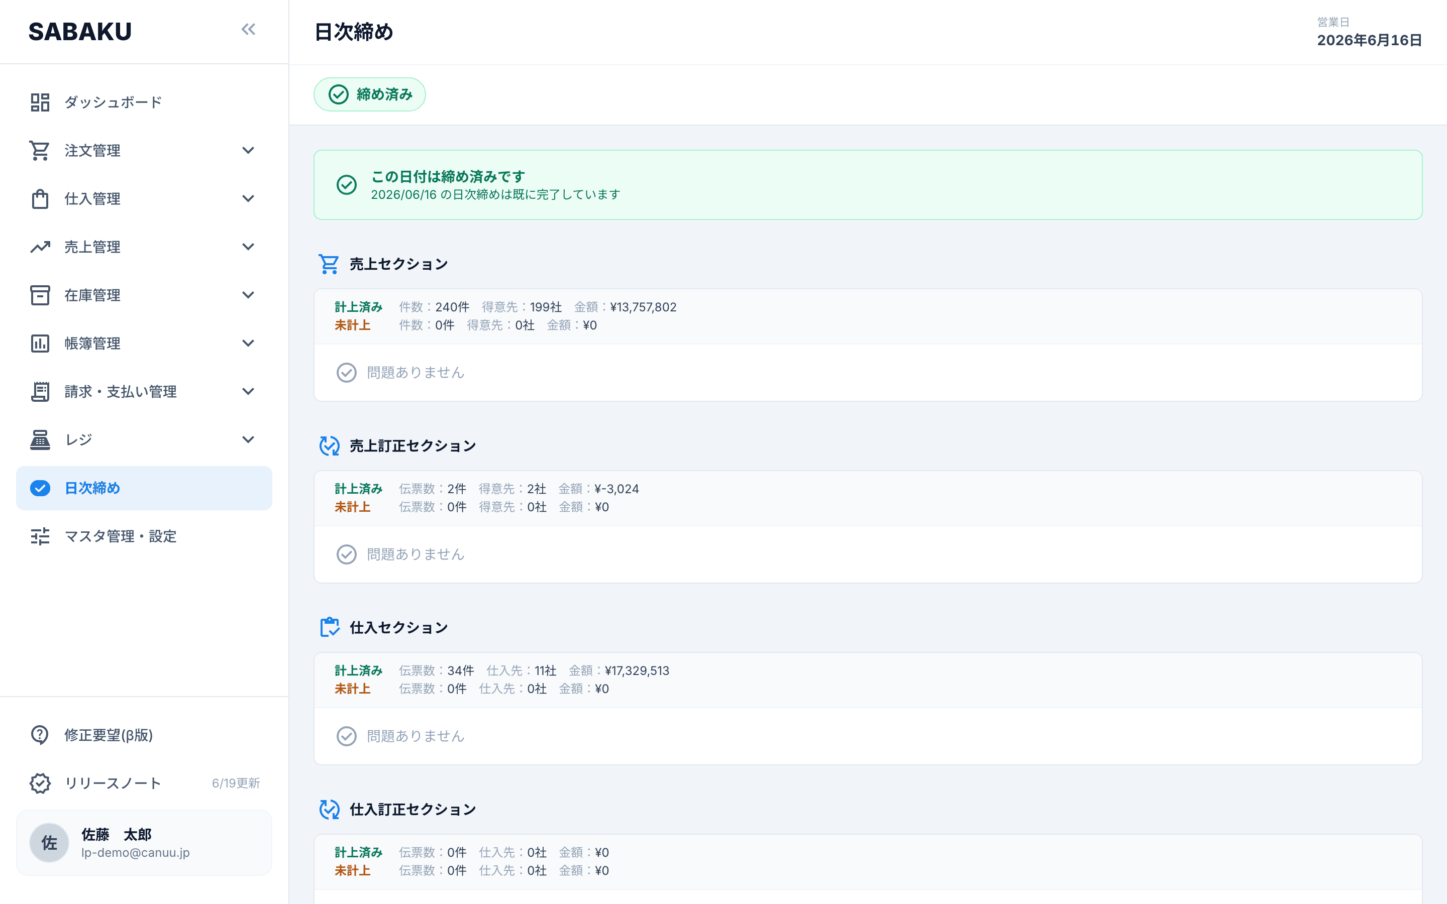Open リリースノート link
This screenshot has width=1447, height=904.
pyautogui.click(x=113, y=783)
